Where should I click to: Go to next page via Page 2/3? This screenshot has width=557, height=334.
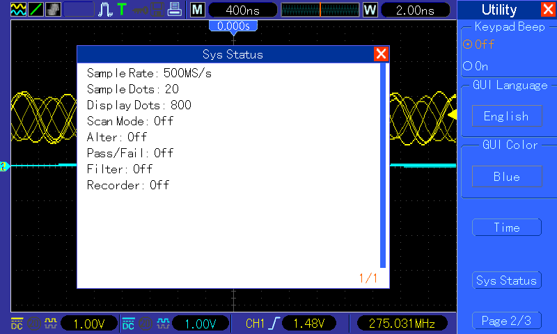[507, 321]
